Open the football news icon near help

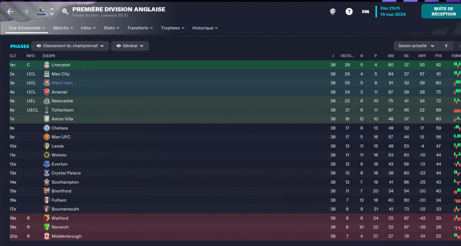(333, 12)
